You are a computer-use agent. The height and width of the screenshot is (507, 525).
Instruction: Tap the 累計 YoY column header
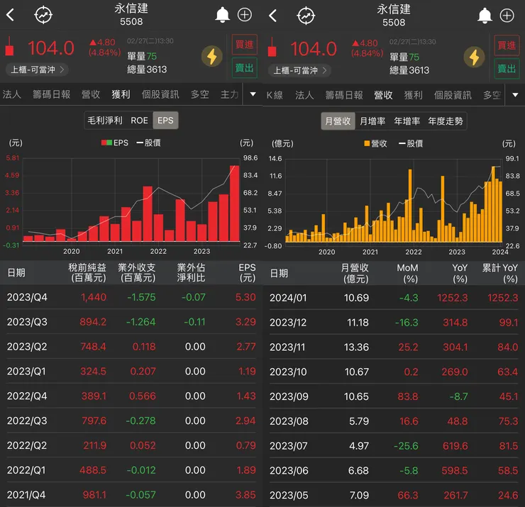click(500, 273)
